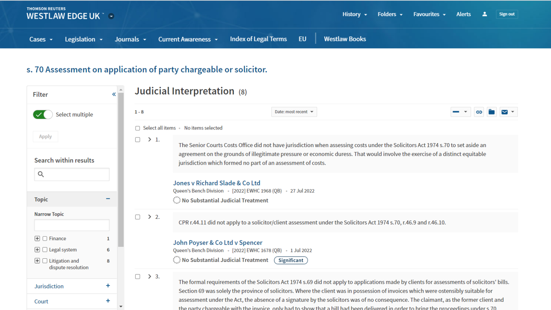
Task: Expand result 1 with its chevron
Action: click(149, 139)
